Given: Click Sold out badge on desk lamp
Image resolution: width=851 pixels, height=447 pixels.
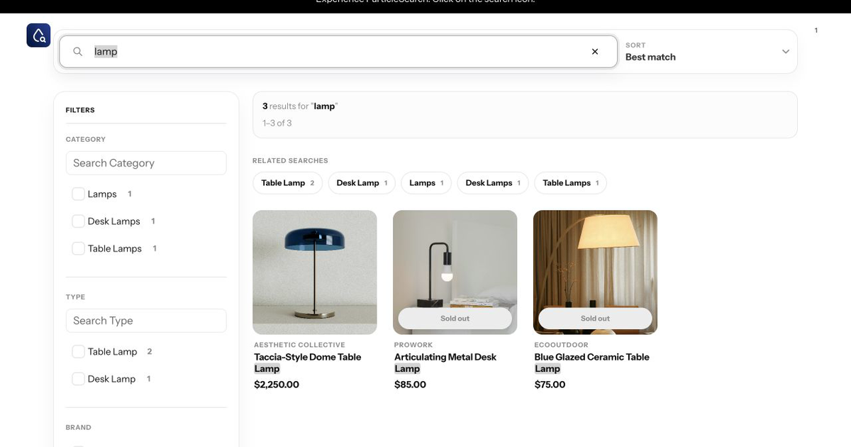Looking at the screenshot, I should pyautogui.click(x=455, y=319).
